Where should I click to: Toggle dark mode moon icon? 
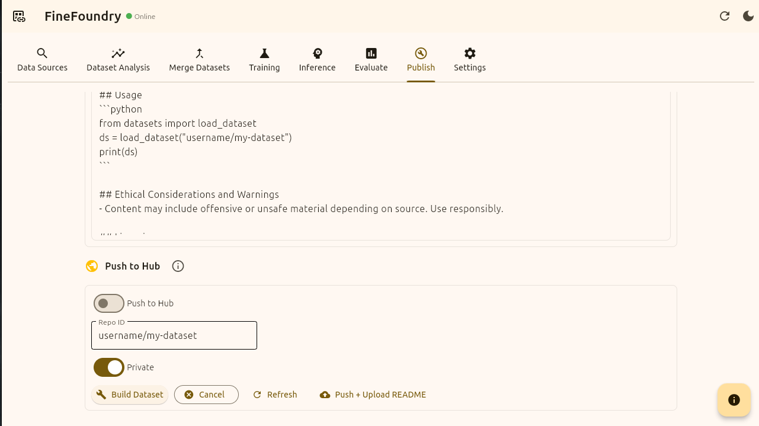748,16
